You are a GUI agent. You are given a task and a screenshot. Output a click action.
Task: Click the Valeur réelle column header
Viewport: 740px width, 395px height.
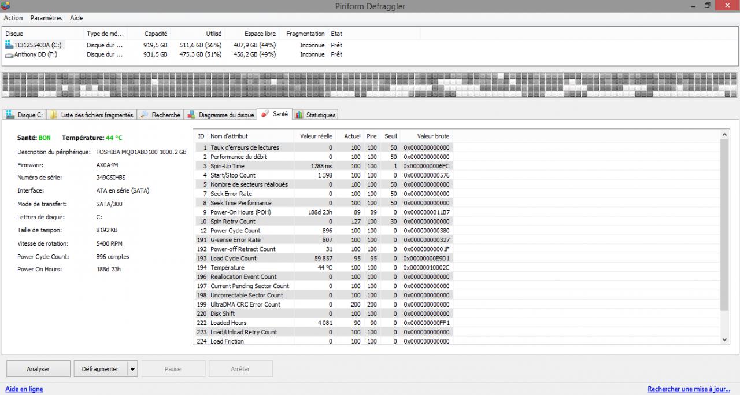[x=315, y=136]
